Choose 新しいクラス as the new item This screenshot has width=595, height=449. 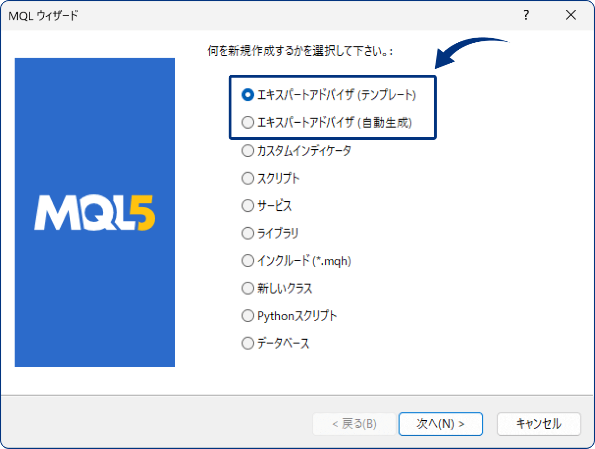point(248,288)
